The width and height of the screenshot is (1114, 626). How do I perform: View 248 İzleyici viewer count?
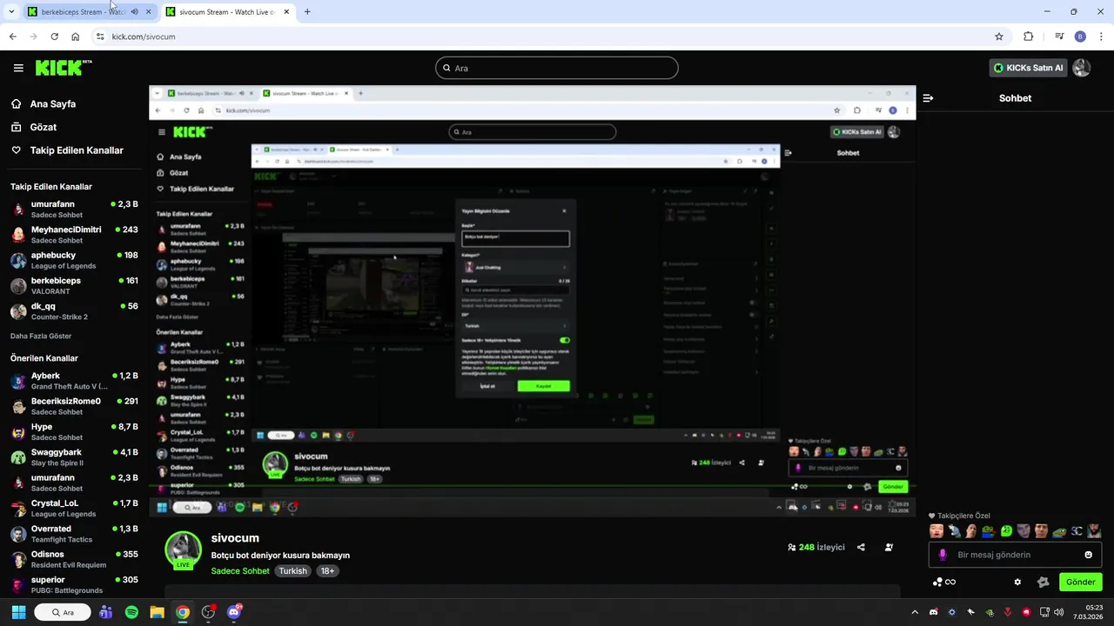(x=816, y=548)
